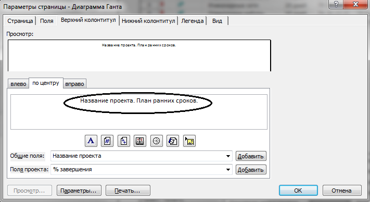
Task: Click Добавить next to Общие поля
Action: pos(251,156)
